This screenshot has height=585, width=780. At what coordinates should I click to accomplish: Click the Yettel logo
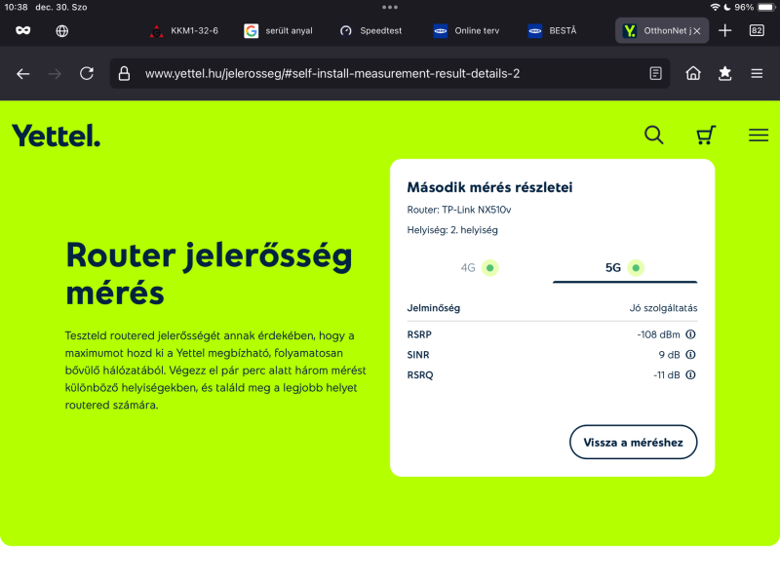pyautogui.click(x=56, y=136)
